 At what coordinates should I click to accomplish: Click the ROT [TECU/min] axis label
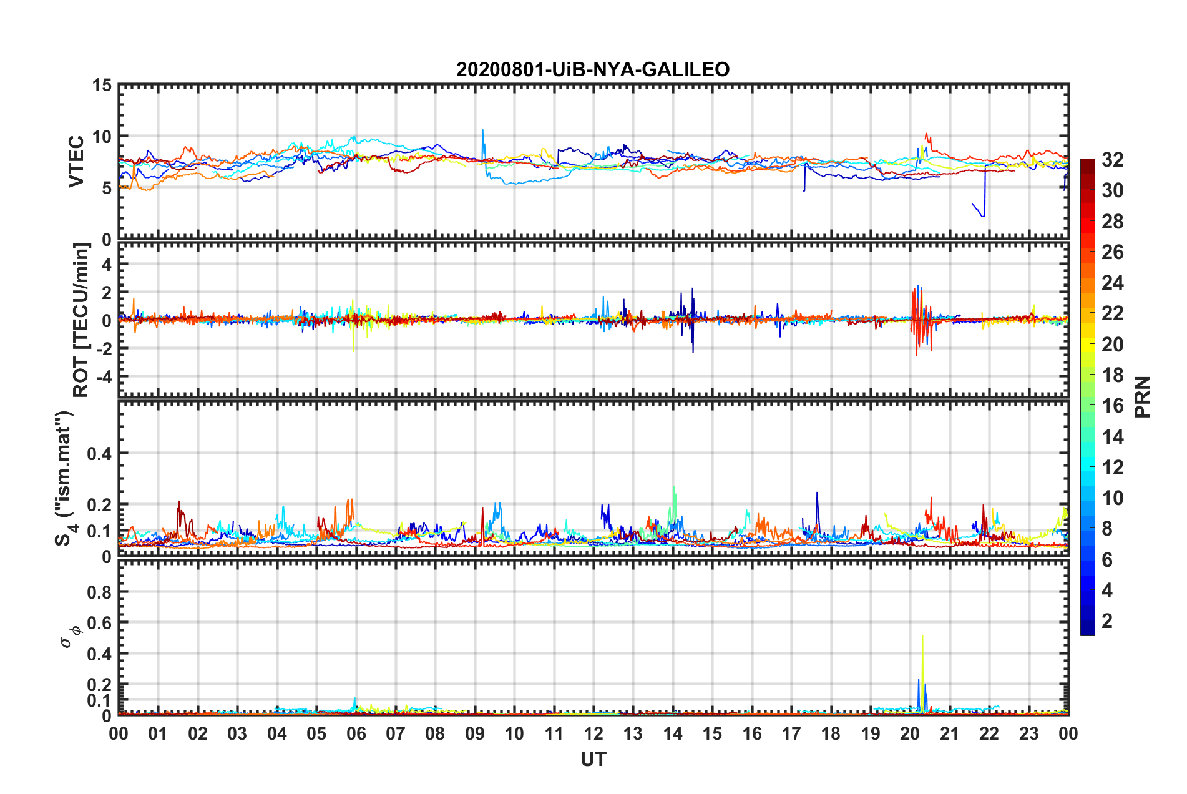pyautogui.click(x=81, y=320)
